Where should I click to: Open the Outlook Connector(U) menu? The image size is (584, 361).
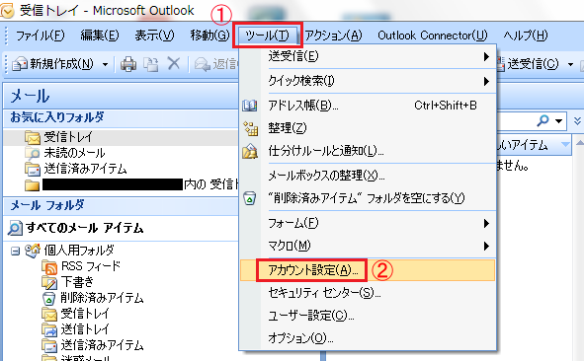(x=432, y=36)
